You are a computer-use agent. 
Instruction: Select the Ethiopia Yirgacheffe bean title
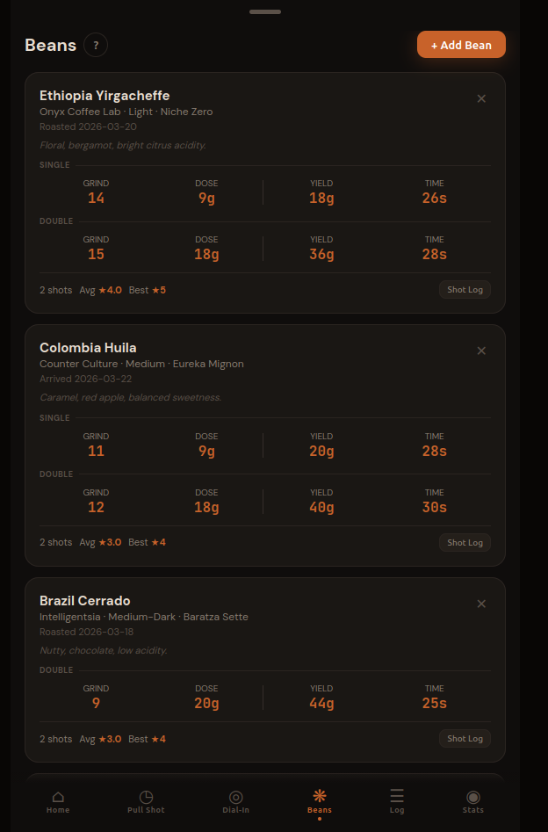pos(105,96)
